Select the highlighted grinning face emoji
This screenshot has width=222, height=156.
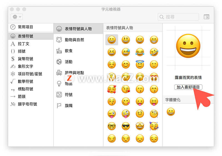click(x=112, y=40)
